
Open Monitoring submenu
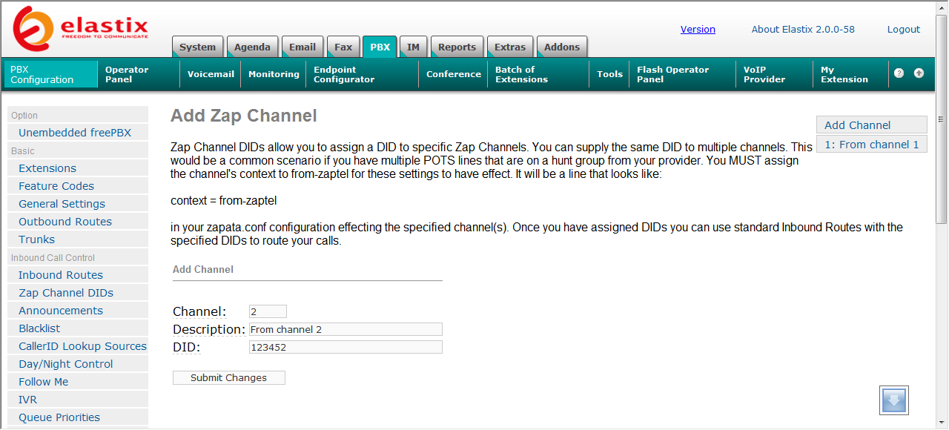[x=274, y=74]
